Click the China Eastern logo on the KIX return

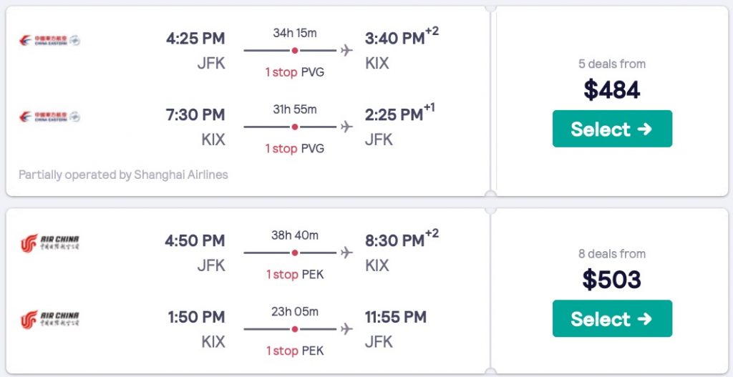(x=49, y=116)
